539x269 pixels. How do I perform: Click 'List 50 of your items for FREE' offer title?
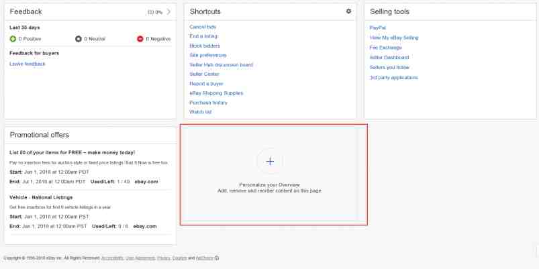click(x=72, y=152)
